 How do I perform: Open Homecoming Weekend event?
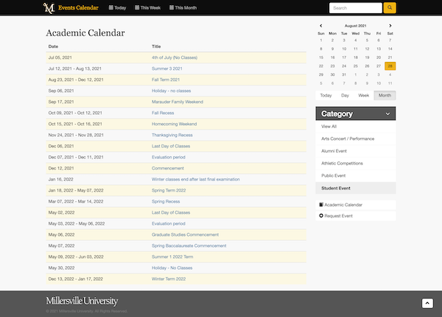click(x=174, y=124)
